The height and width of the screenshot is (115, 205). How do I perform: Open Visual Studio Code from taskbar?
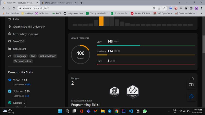pyautogui.click(x=131, y=111)
